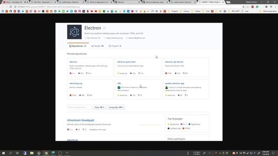Click the star count under chromium-breakpad
Screen dimensions: 278x156
click(78, 130)
